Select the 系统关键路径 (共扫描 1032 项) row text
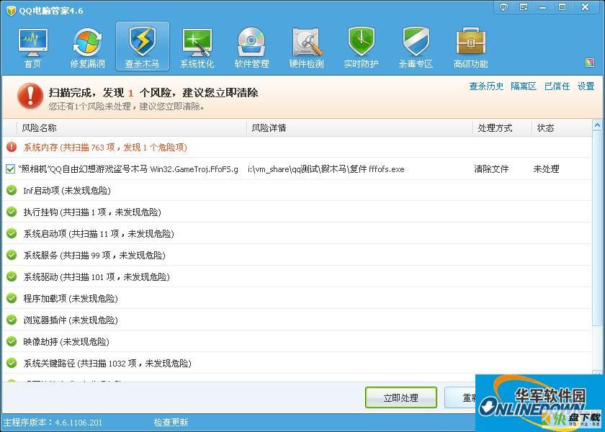The width and height of the screenshot is (605, 432). click(107, 364)
